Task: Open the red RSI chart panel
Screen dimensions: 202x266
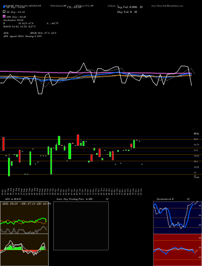Action: tap(177, 250)
